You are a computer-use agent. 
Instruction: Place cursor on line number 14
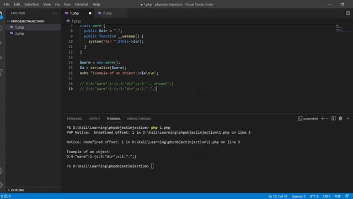click(71, 62)
